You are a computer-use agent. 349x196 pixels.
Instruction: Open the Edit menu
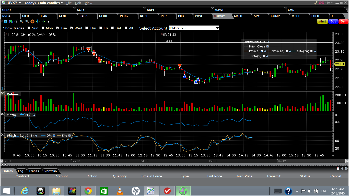tap(78, 3)
